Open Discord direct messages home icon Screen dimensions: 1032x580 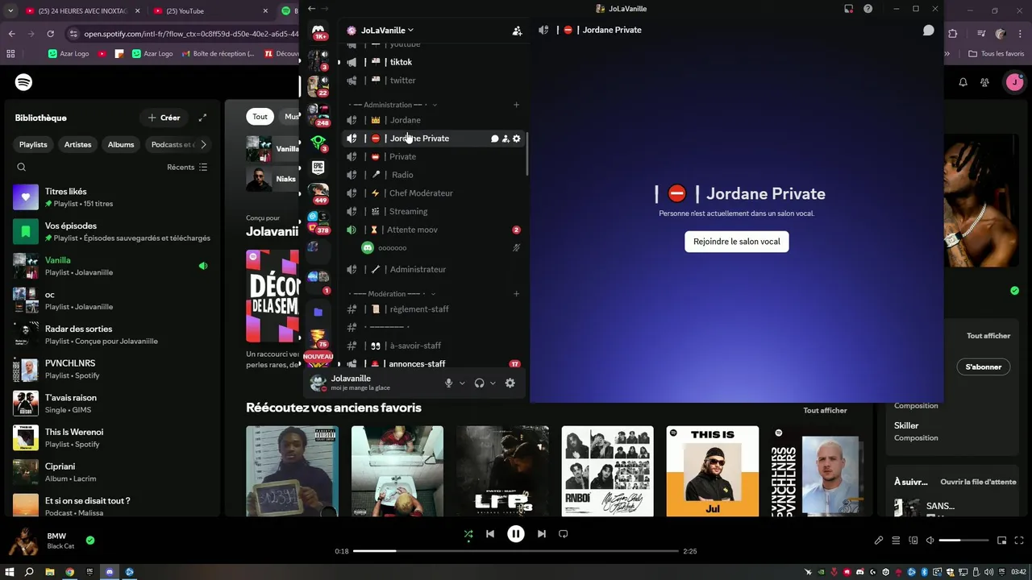318,31
